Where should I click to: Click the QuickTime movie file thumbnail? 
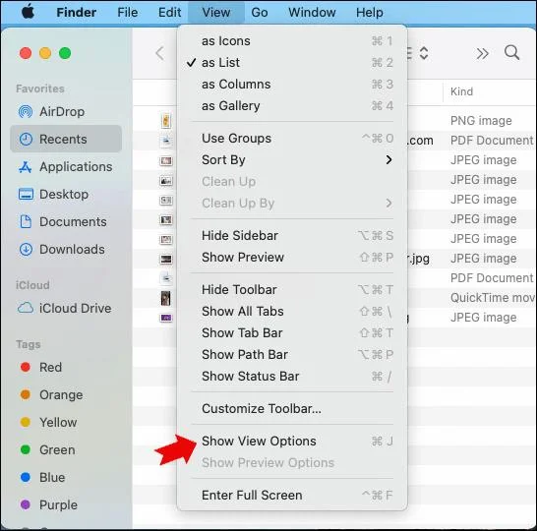click(166, 298)
